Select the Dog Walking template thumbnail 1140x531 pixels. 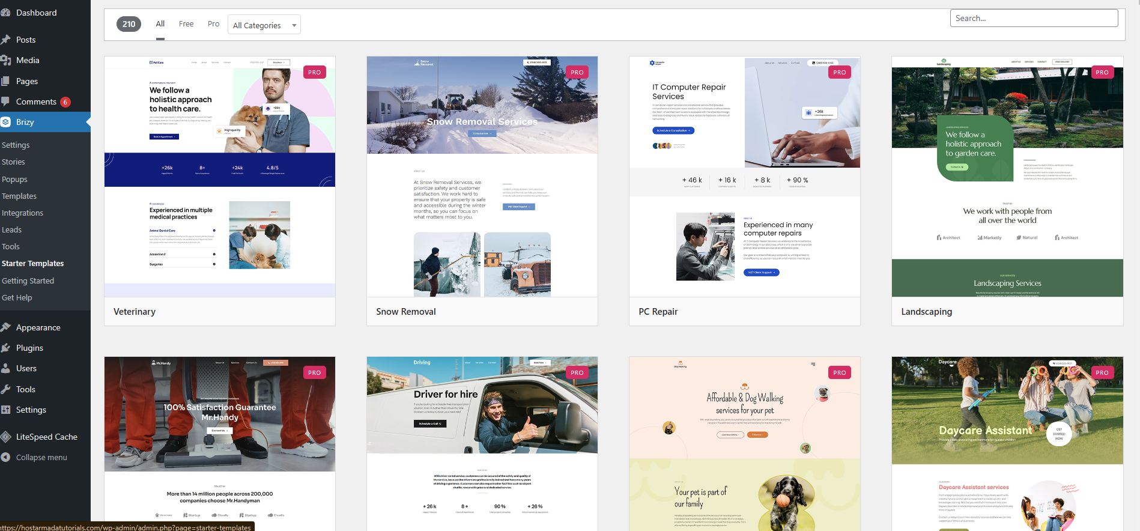(745, 444)
